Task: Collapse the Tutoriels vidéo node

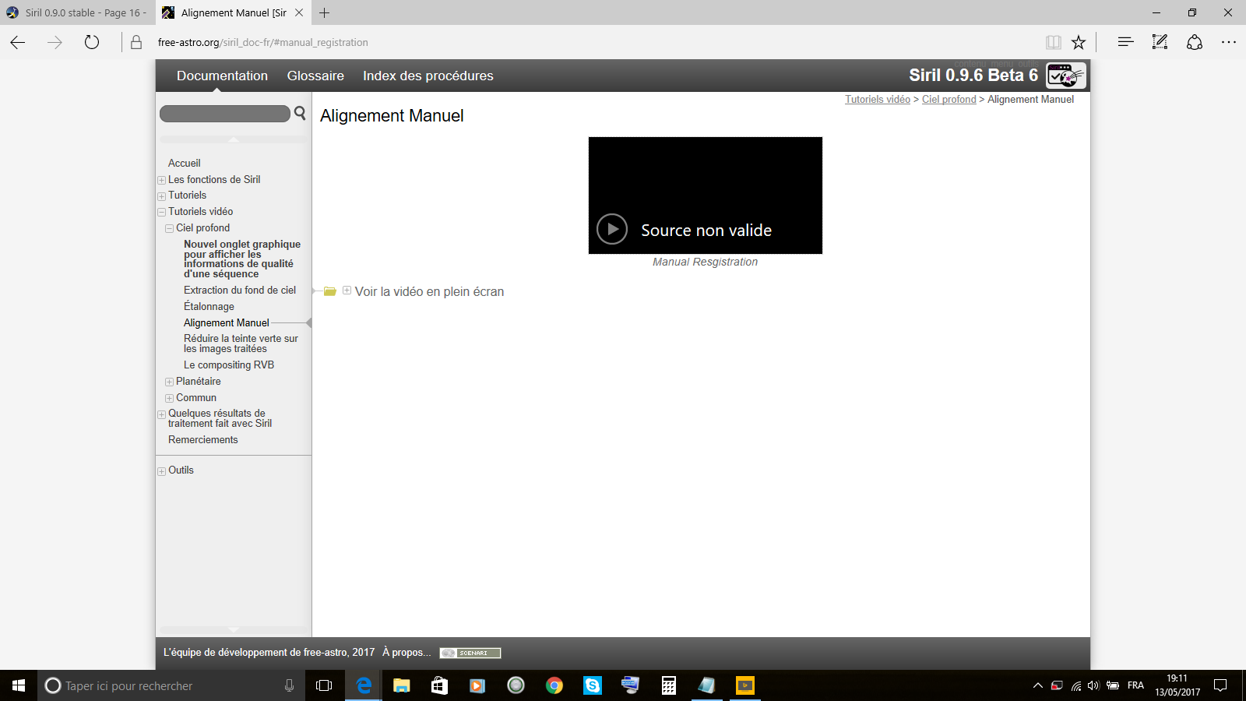Action: pyautogui.click(x=161, y=212)
